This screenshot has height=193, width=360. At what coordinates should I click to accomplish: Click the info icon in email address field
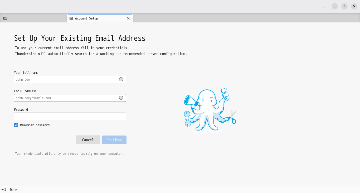[x=121, y=98]
